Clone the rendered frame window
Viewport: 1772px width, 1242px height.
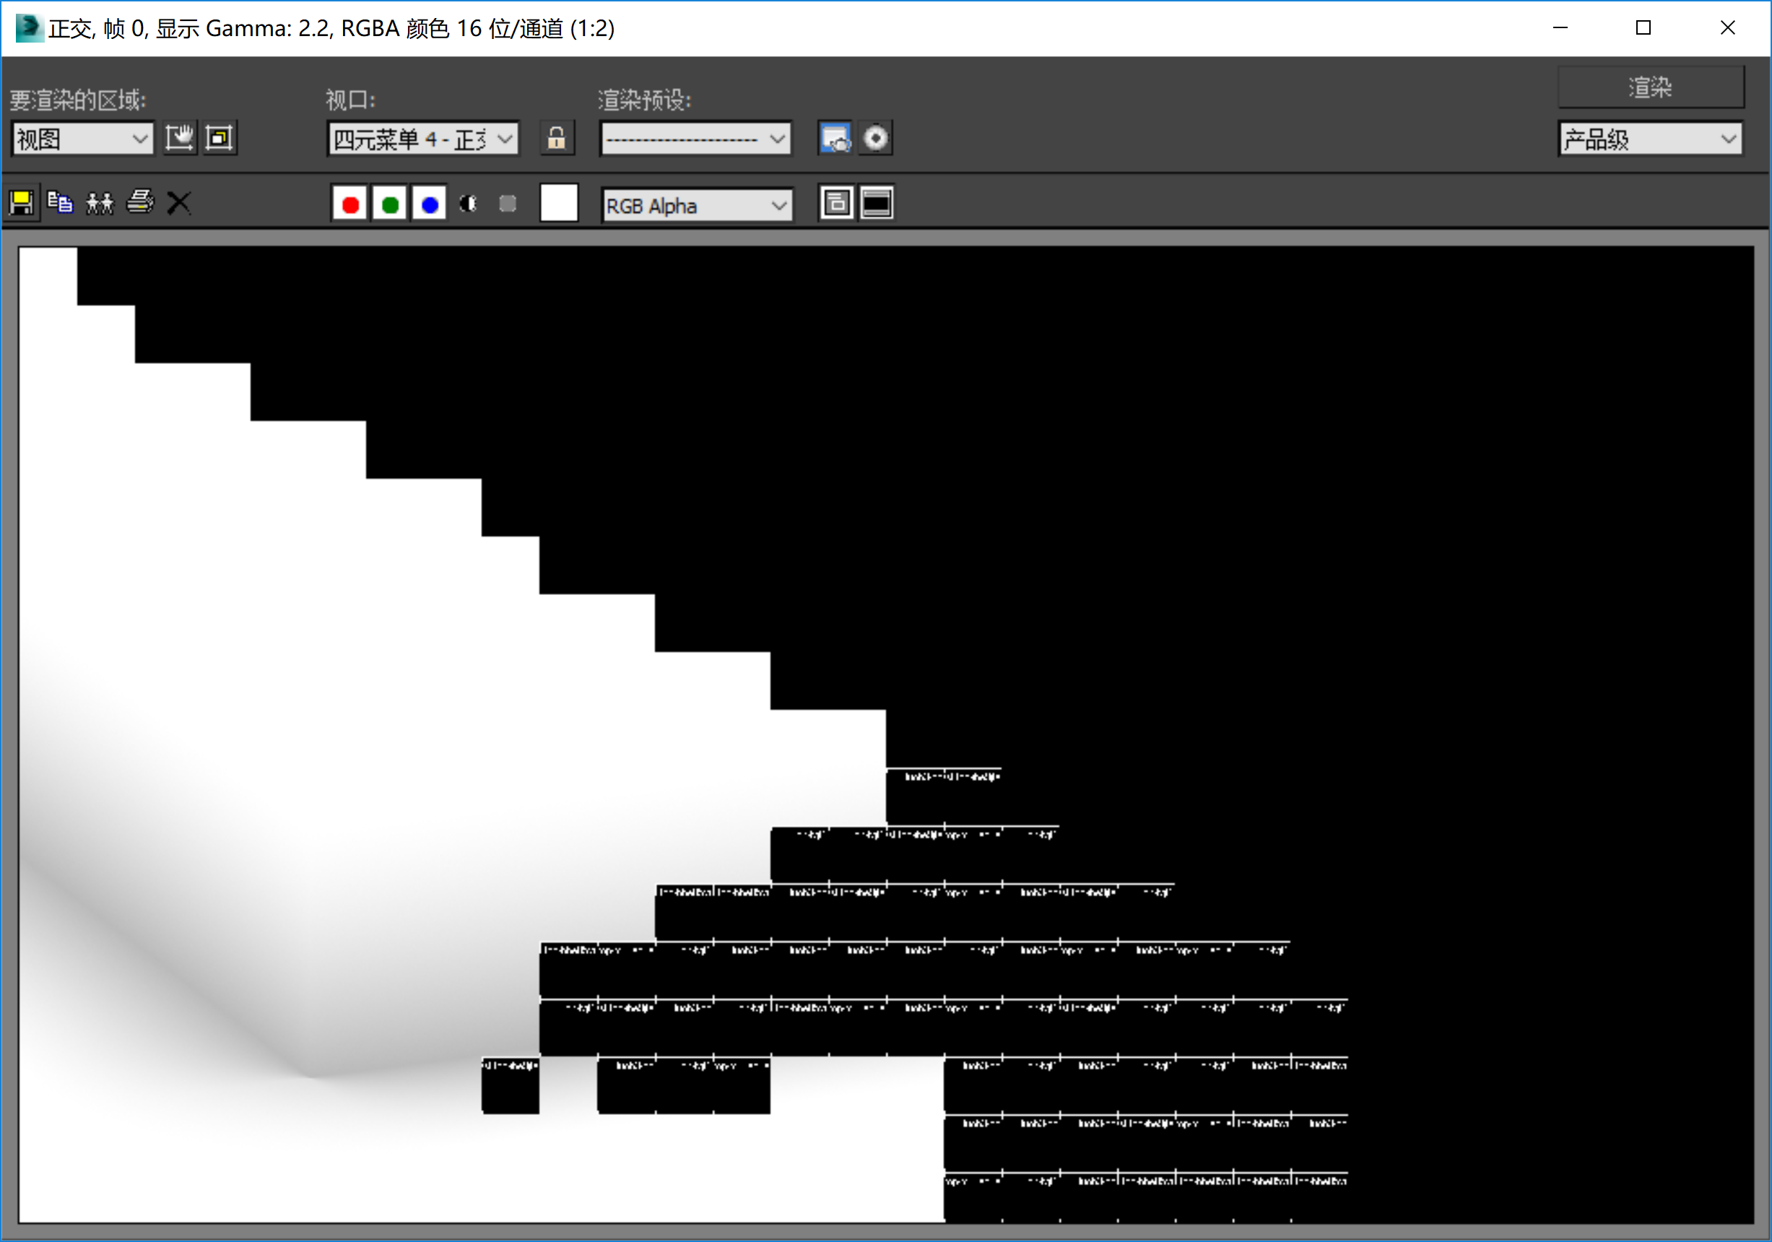tap(100, 204)
